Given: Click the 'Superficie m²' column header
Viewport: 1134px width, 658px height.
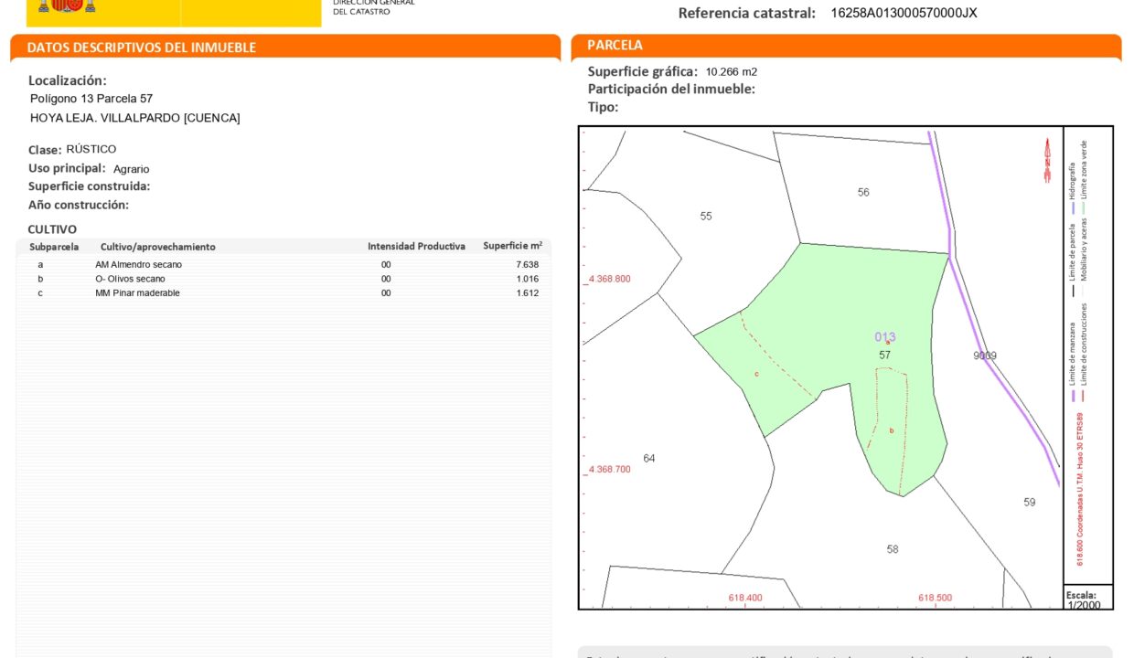Looking at the screenshot, I should (x=512, y=246).
